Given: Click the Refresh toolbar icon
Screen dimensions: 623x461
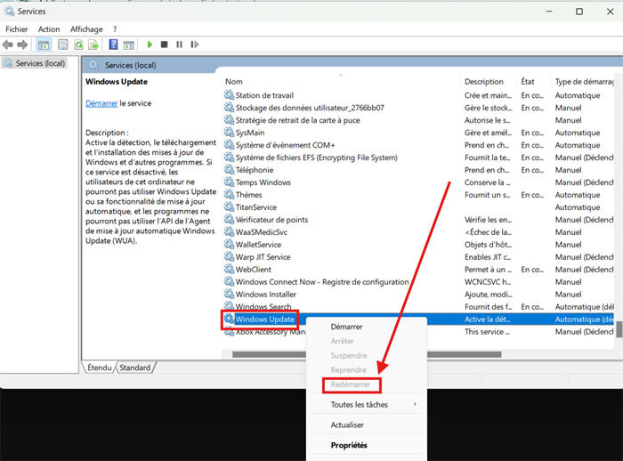Looking at the screenshot, I should [78, 44].
